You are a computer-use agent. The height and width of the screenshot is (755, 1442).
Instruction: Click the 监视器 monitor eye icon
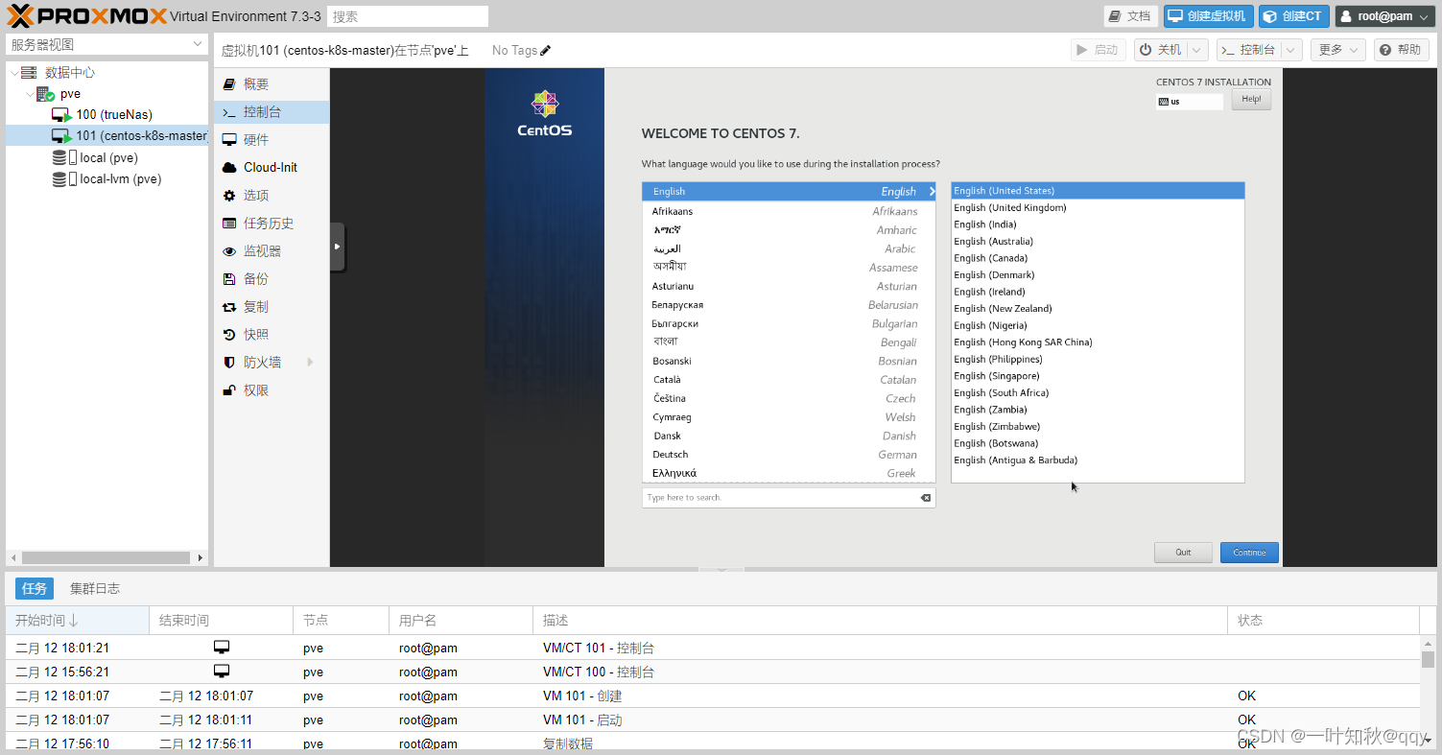click(x=229, y=251)
